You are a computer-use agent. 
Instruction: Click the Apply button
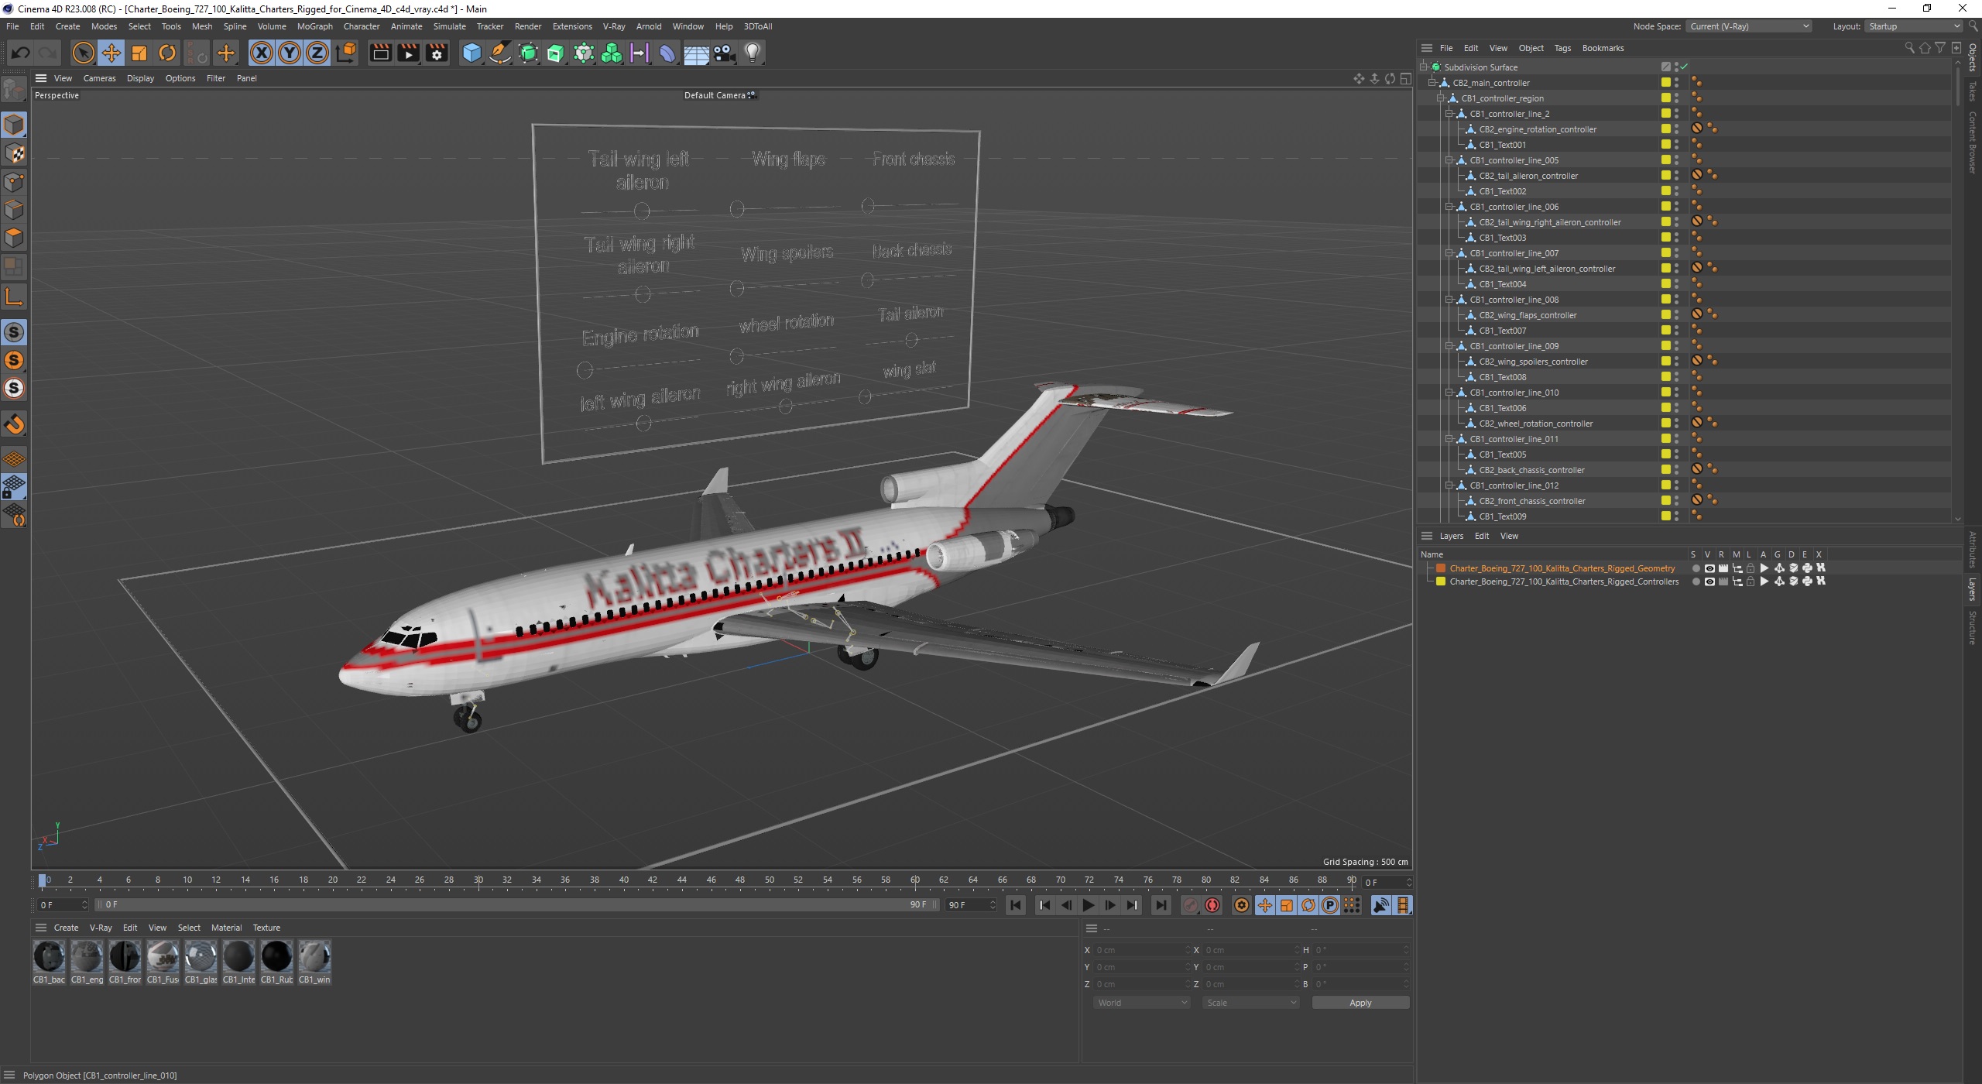point(1360,1003)
